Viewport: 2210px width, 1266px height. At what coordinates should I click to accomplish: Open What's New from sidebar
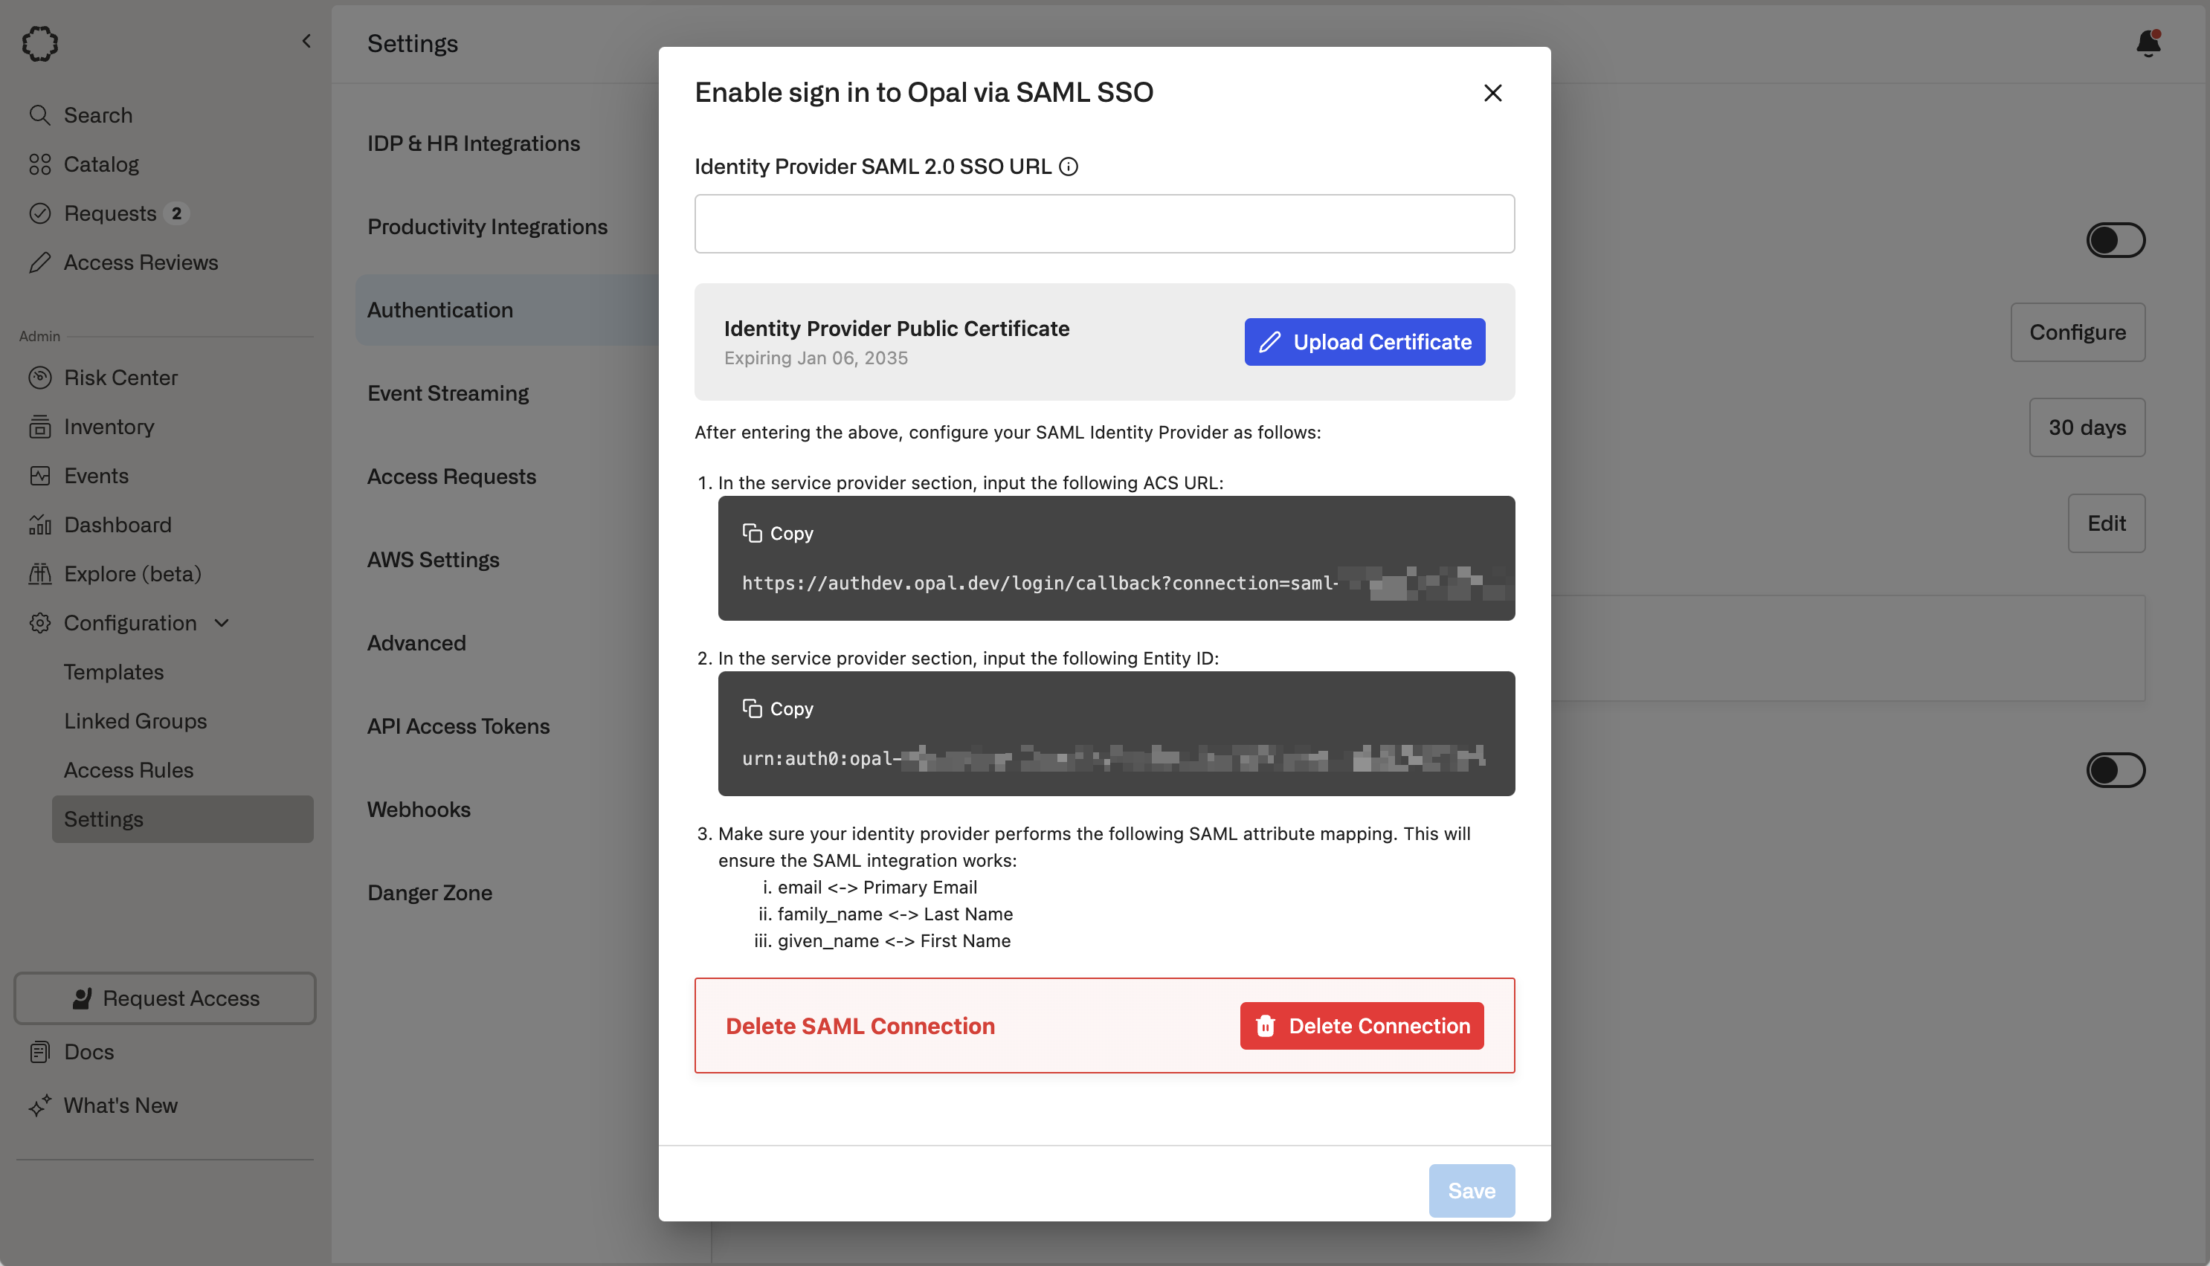click(x=120, y=1105)
